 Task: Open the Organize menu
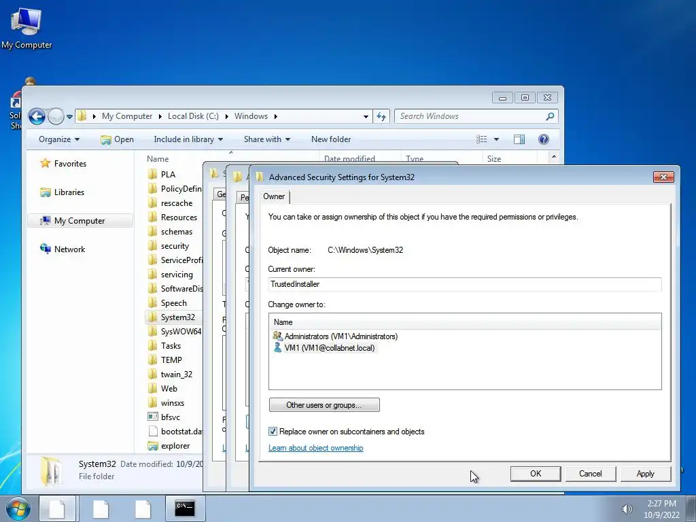pyautogui.click(x=59, y=139)
